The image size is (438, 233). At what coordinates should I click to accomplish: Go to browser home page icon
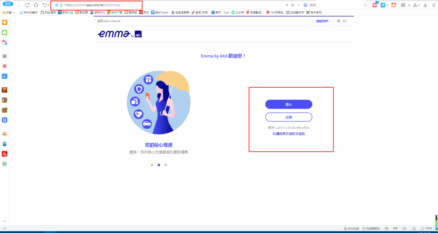coord(36,5)
